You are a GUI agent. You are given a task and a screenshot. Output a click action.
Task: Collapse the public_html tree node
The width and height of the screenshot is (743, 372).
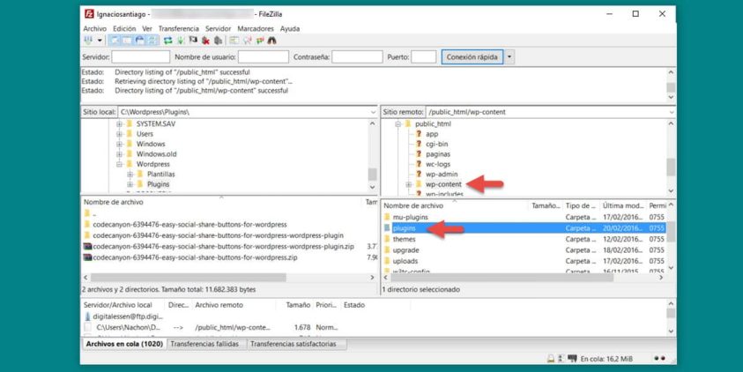pos(398,123)
